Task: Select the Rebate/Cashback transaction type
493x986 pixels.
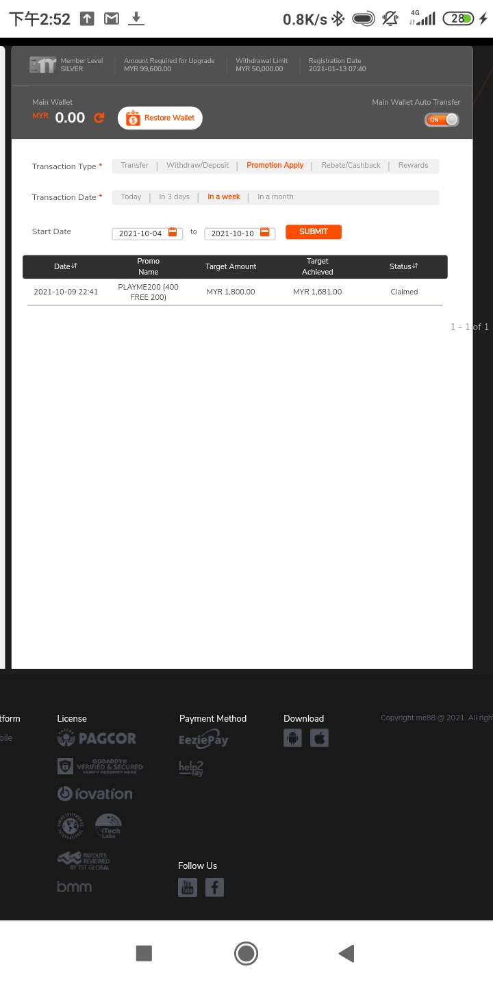Action: (351, 166)
